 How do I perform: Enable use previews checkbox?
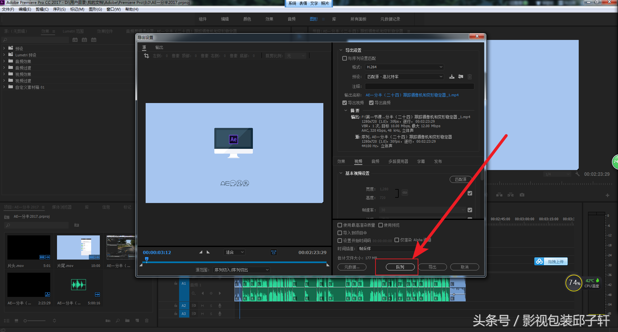381,225
